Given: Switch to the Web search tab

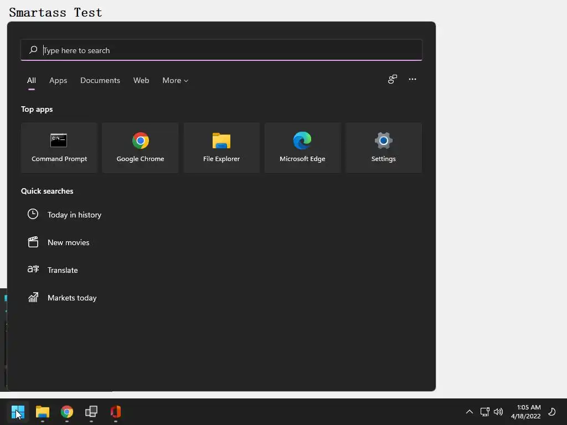Looking at the screenshot, I should (x=141, y=81).
